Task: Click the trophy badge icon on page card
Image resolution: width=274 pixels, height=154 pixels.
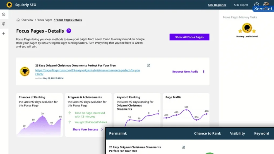Action: point(25,71)
